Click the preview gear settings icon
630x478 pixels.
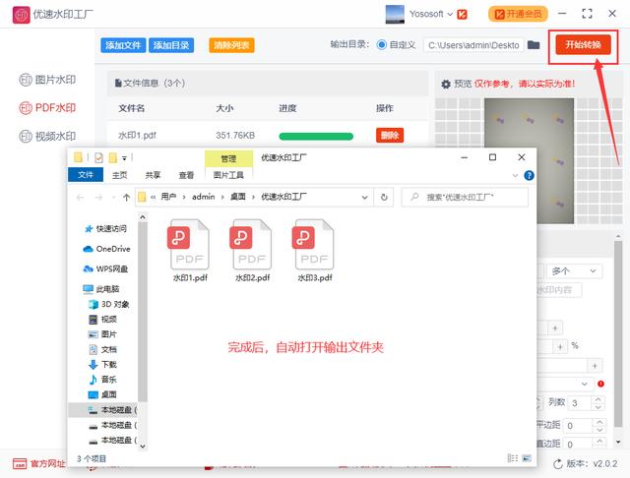(x=446, y=84)
